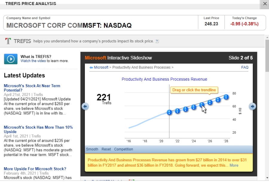Screen dimensions: 269x184
Task: Select the 2028 trendline handle
Action: 226,97
